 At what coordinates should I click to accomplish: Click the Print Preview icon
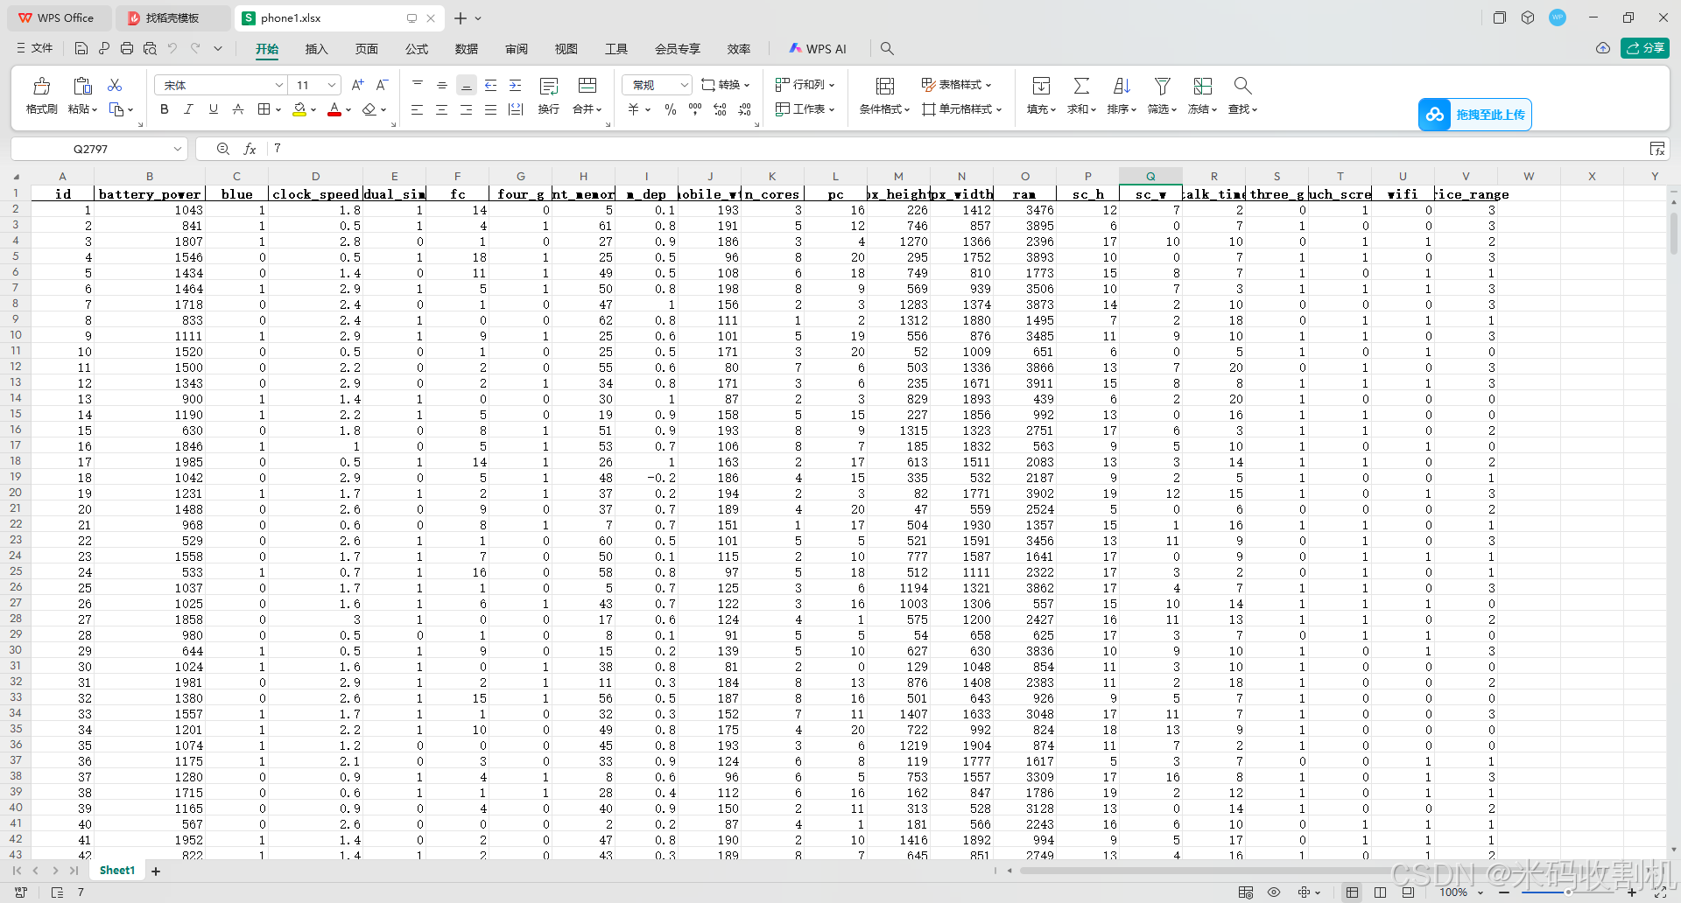[x=150, y=48]
